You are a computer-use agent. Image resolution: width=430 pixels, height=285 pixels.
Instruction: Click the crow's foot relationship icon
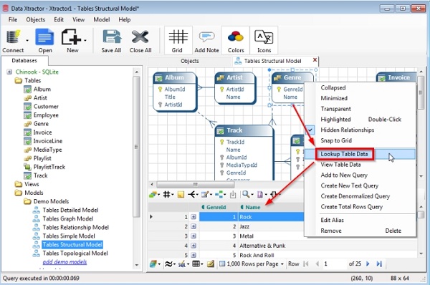[x=192, y=195]
